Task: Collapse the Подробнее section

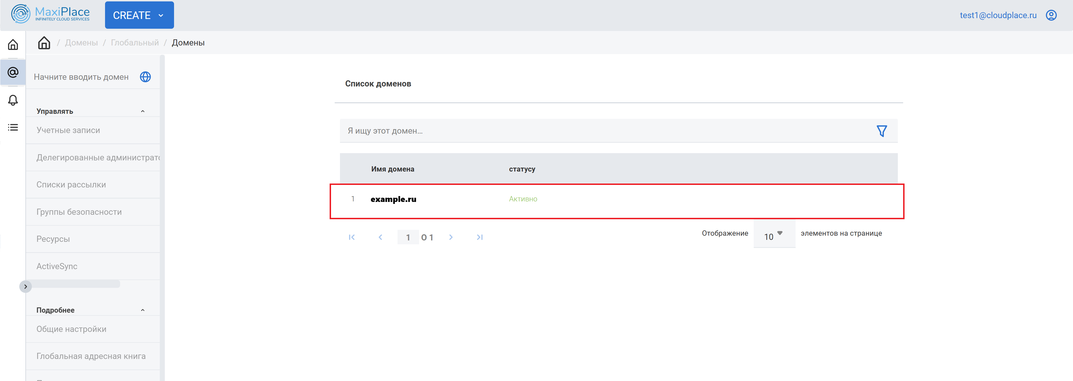Action: click(142, 310)
